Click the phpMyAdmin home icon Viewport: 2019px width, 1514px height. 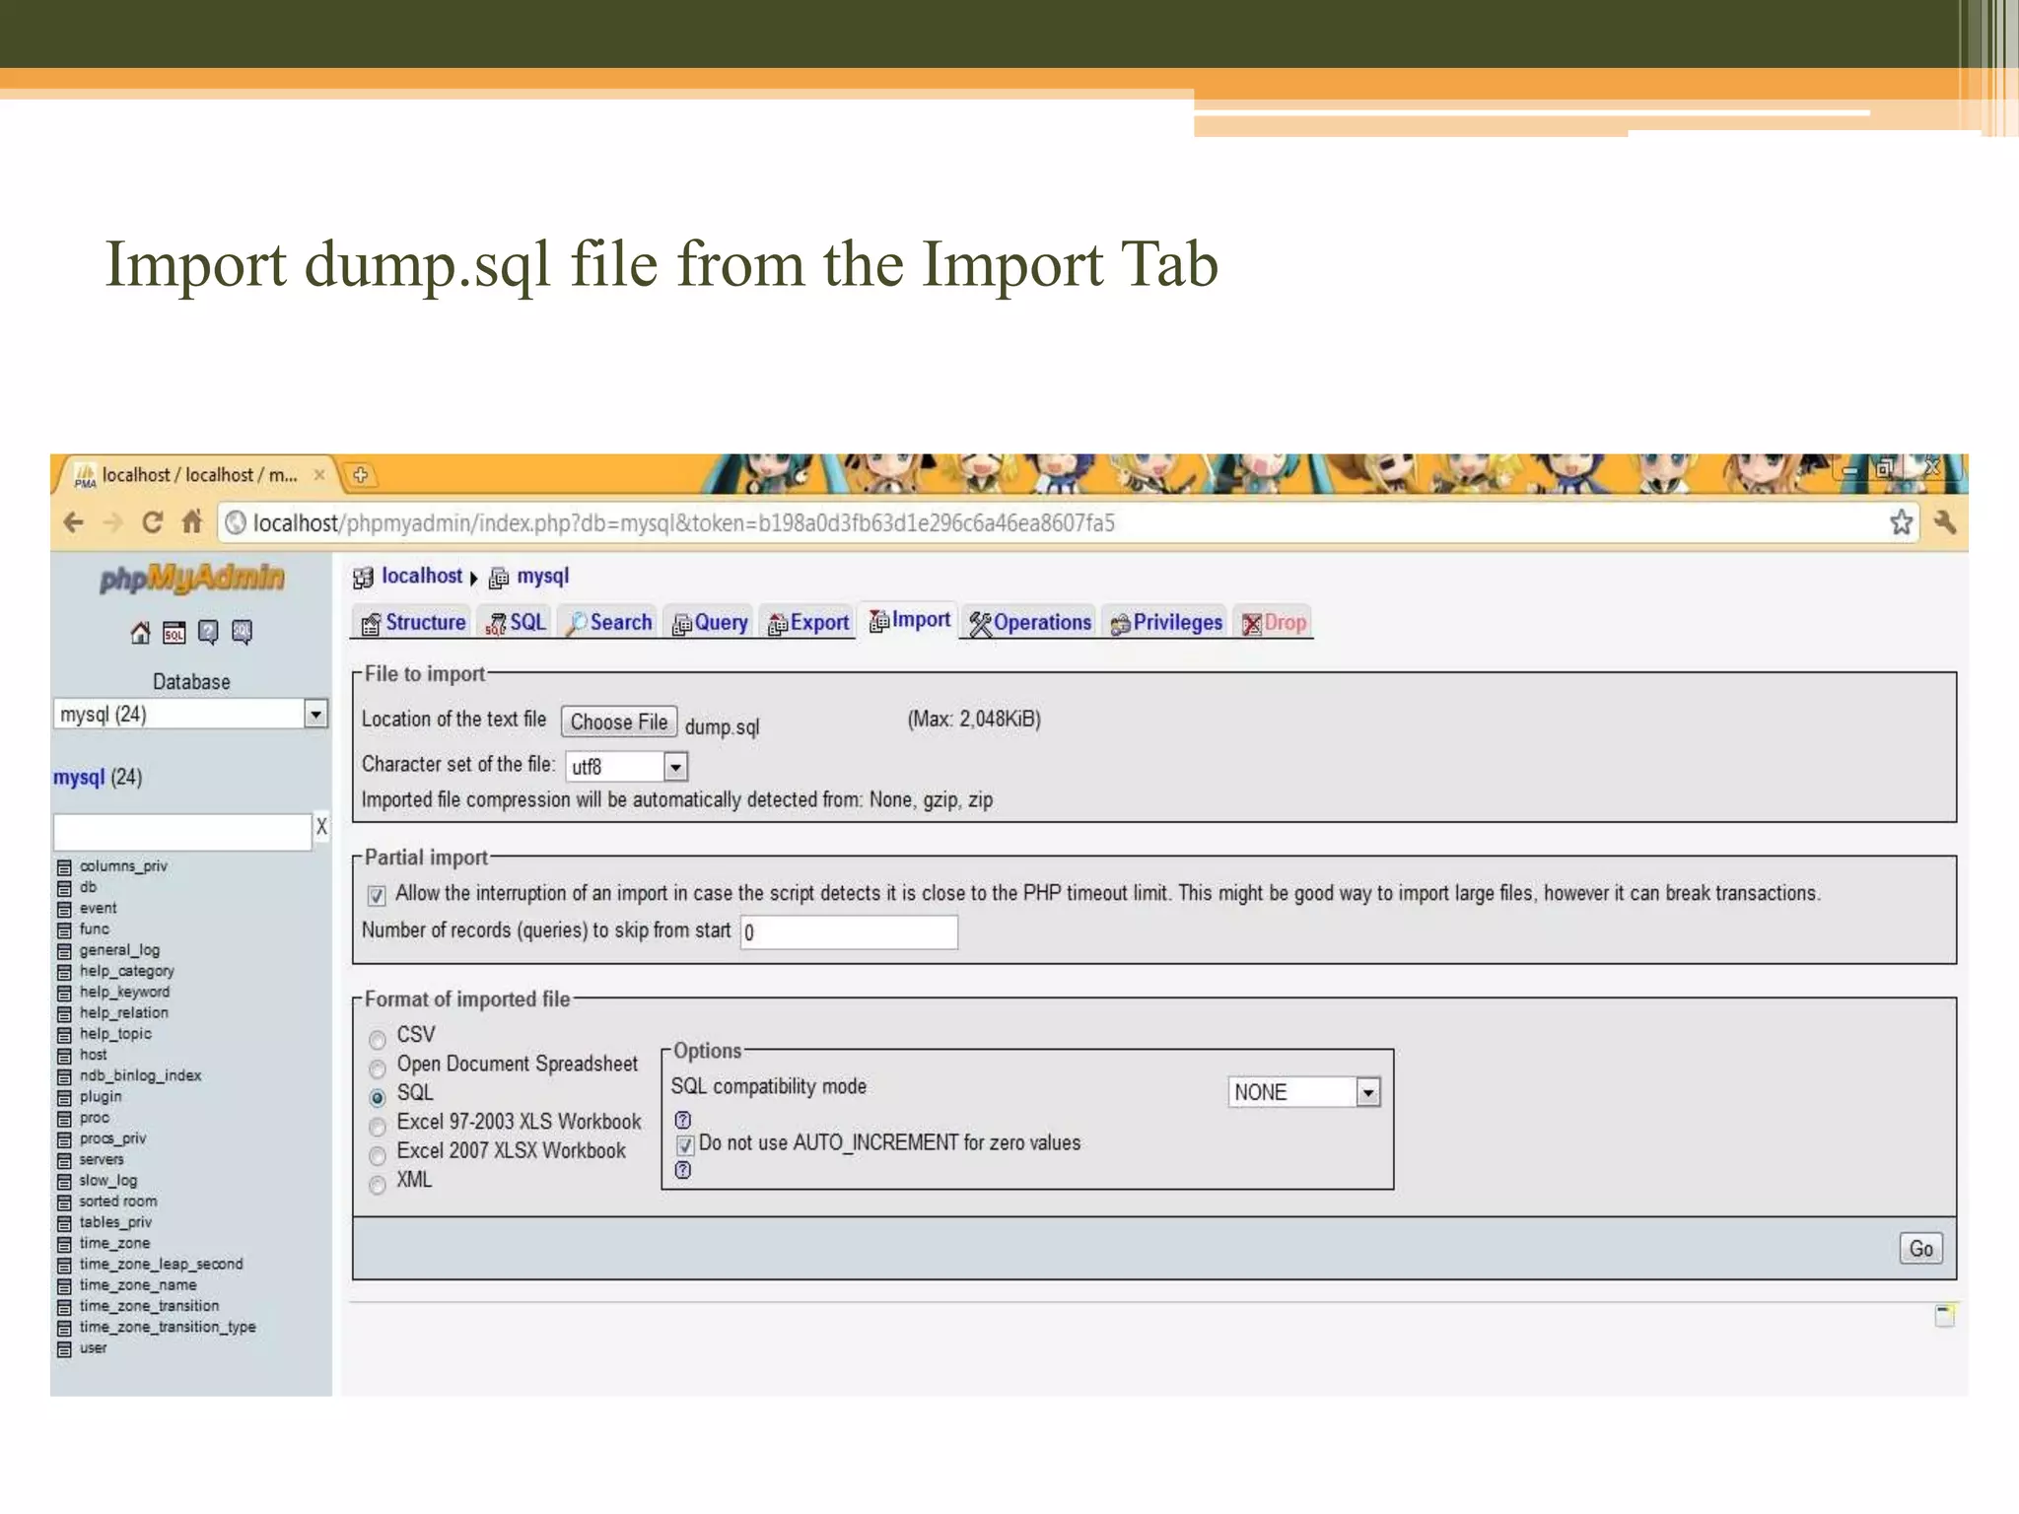coord(140,633)
